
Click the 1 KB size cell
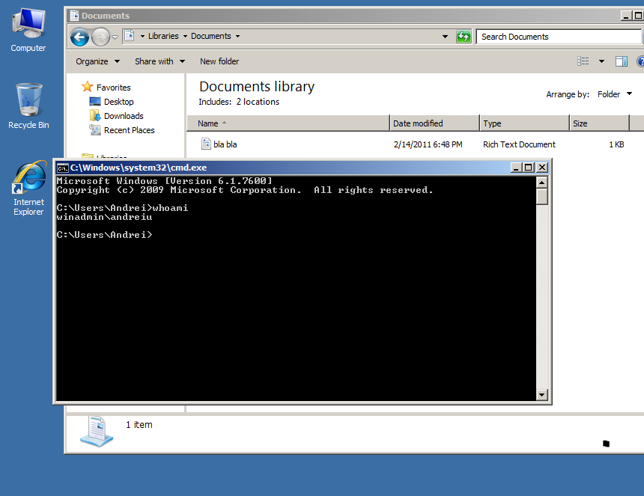616,144
